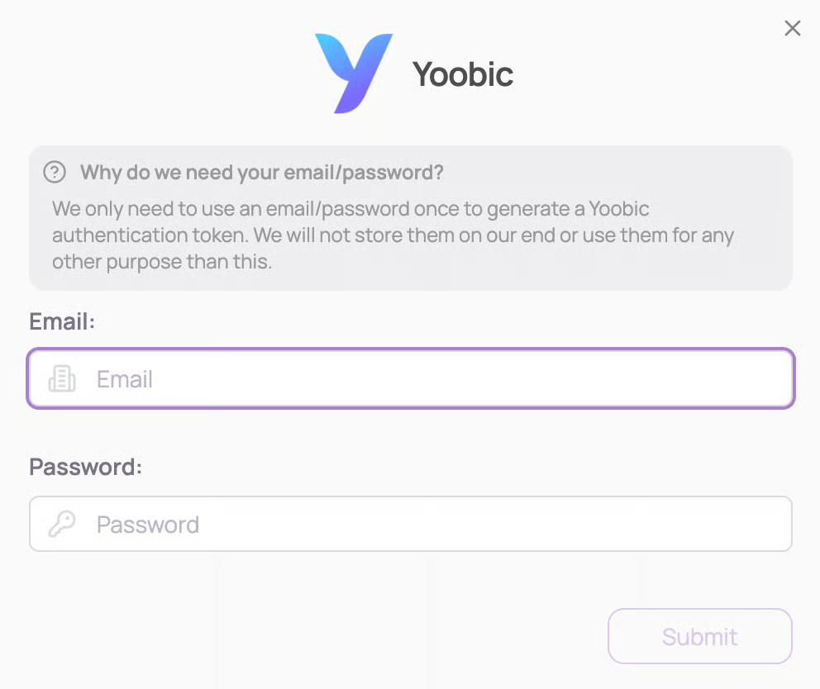The height and width of the screenshot is (689, 820).
Task: Click the line starting "We only need to use"
Action: 350,208
